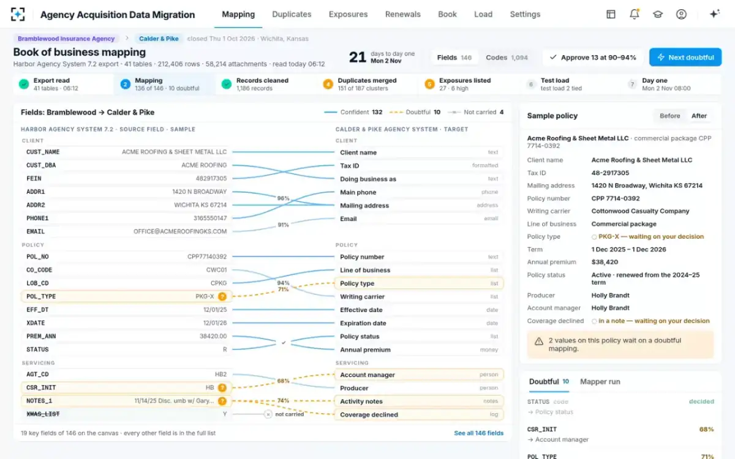Click the Day one step 7 badge
Screen dimensions: 735x459
pyautogui.click(x=632, y=84)
